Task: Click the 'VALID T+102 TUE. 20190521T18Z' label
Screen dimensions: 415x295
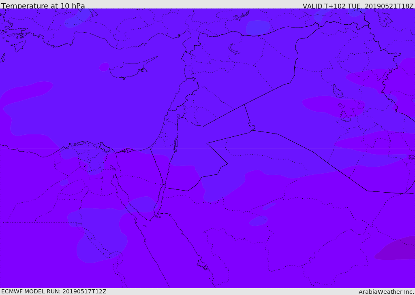Action: pos(358,6)
